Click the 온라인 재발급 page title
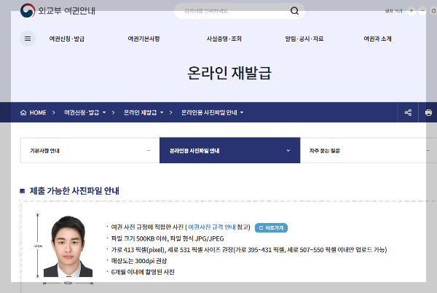 [229, 73]
